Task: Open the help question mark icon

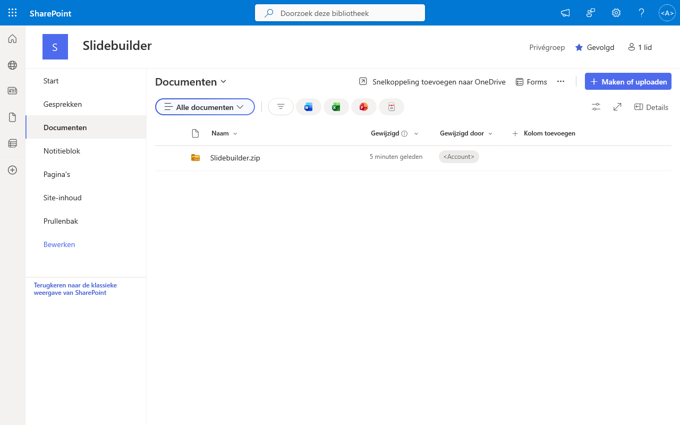Action: 642,13
